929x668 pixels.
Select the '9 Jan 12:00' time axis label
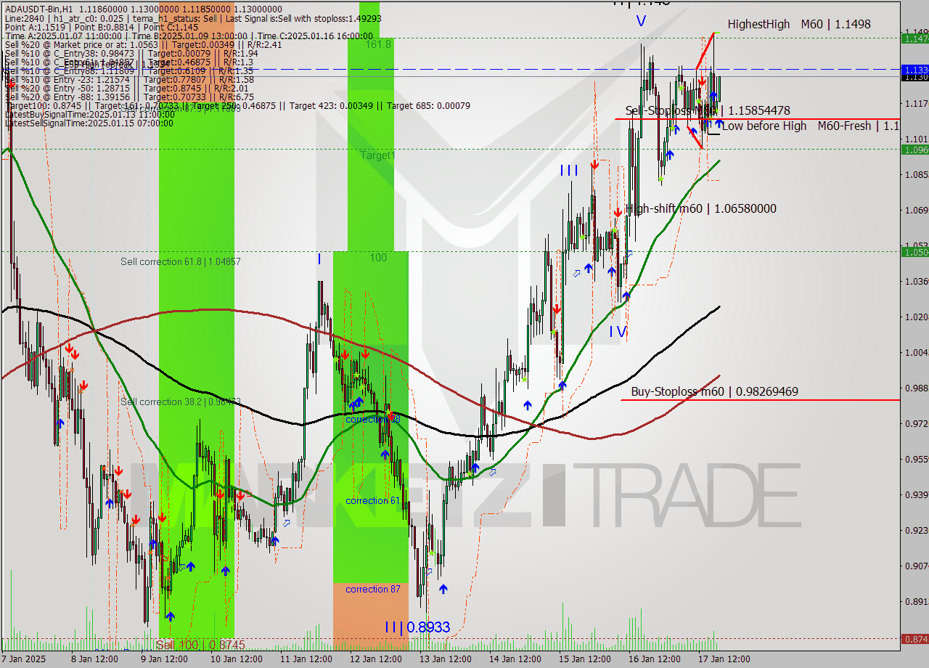tap(165, 659)
